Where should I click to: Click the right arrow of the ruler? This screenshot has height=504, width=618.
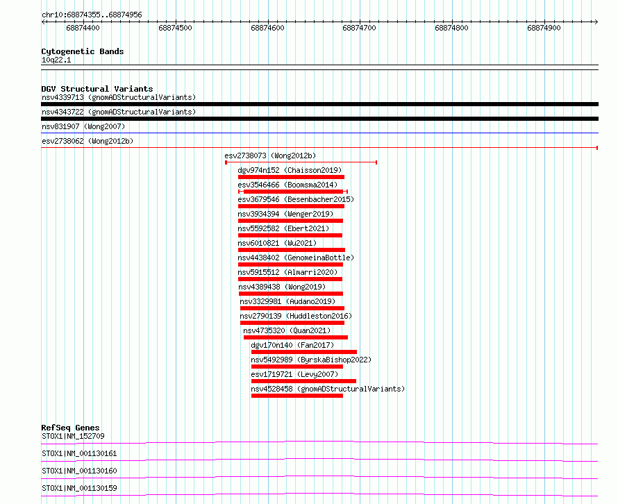596,22
